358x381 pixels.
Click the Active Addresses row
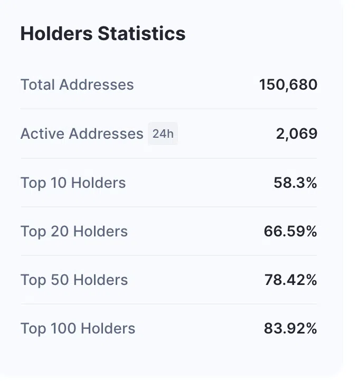(169, 134)
